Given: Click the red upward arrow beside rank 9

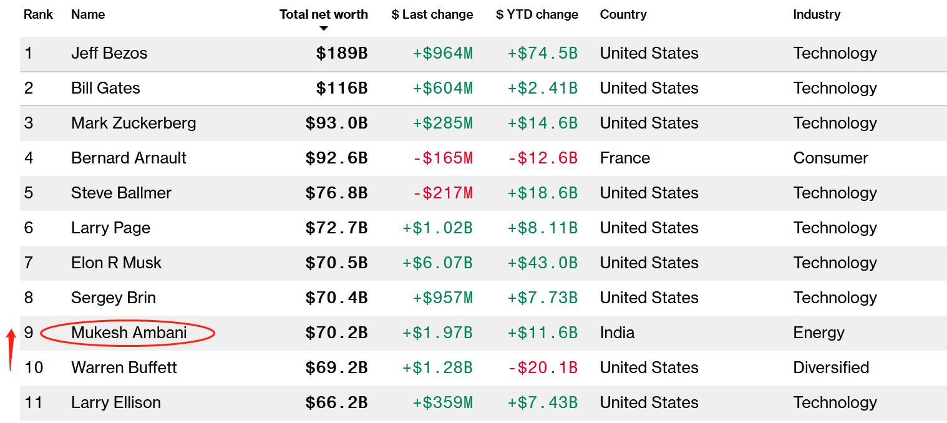Looking at the screenshot, I should pos(11,349).
